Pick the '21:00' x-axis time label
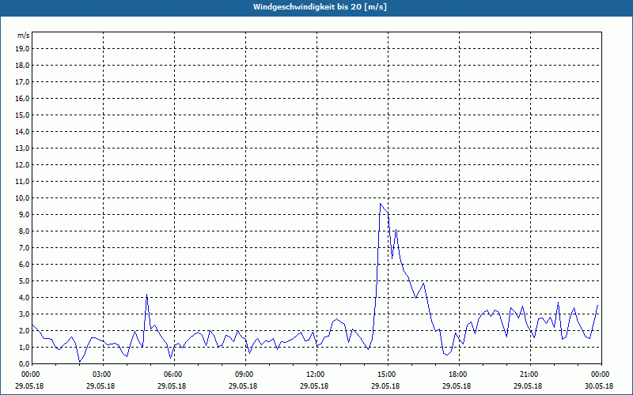Image resolution: width=633 pixels, height=395 pixels. point(530,374)
